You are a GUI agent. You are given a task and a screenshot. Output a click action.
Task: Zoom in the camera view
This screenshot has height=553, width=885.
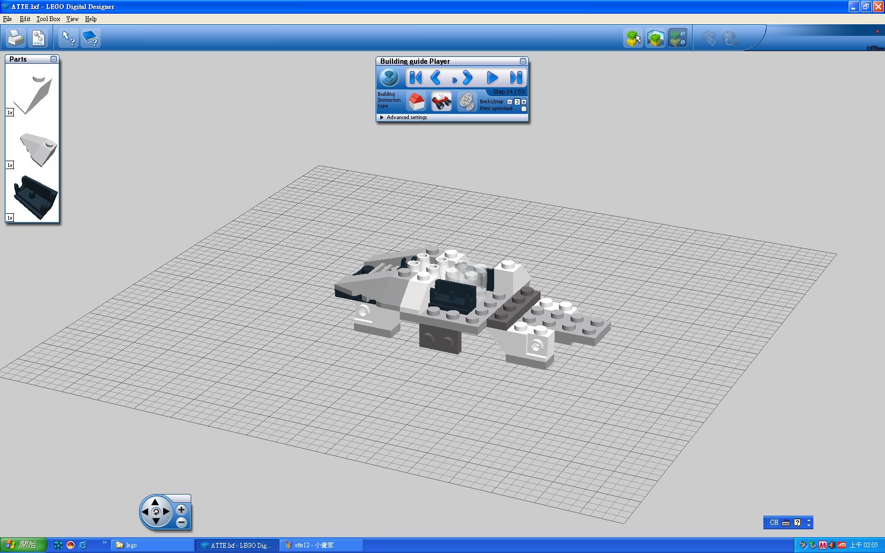[181, 509]
